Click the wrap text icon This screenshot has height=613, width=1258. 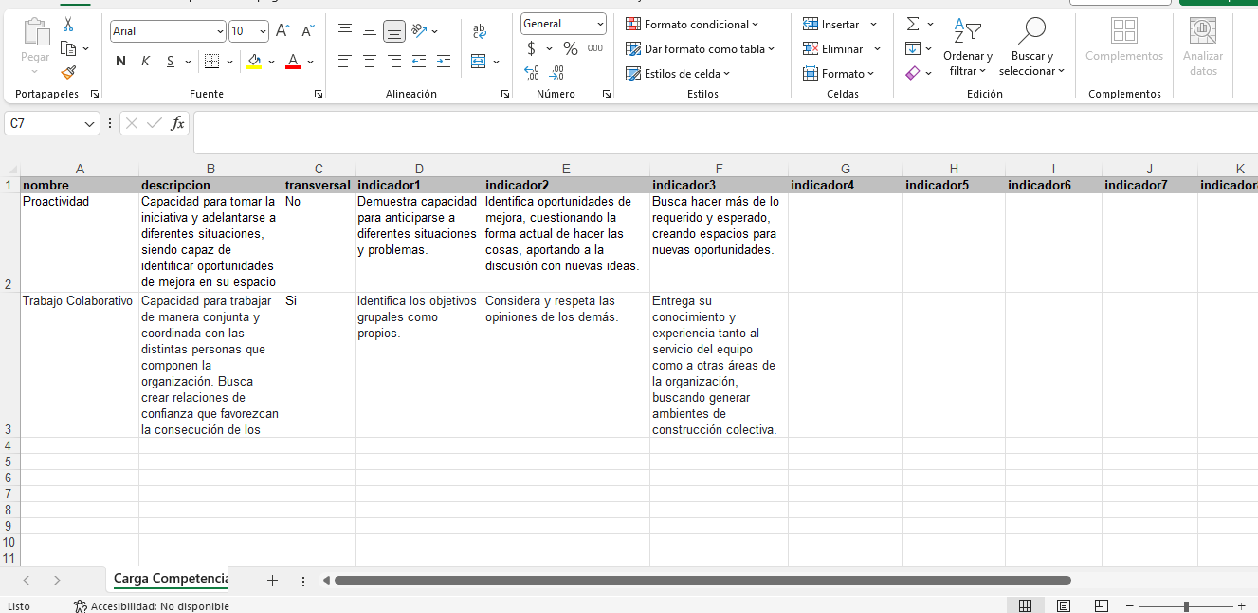tap(480, 31)
